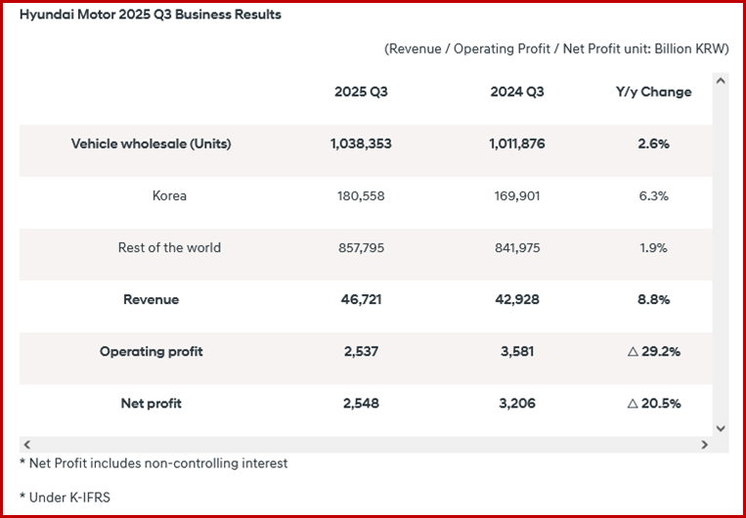Click the horizontal scrollbar track
The height and width of the screenshot is (518, 746).
(x=364, y=445)
